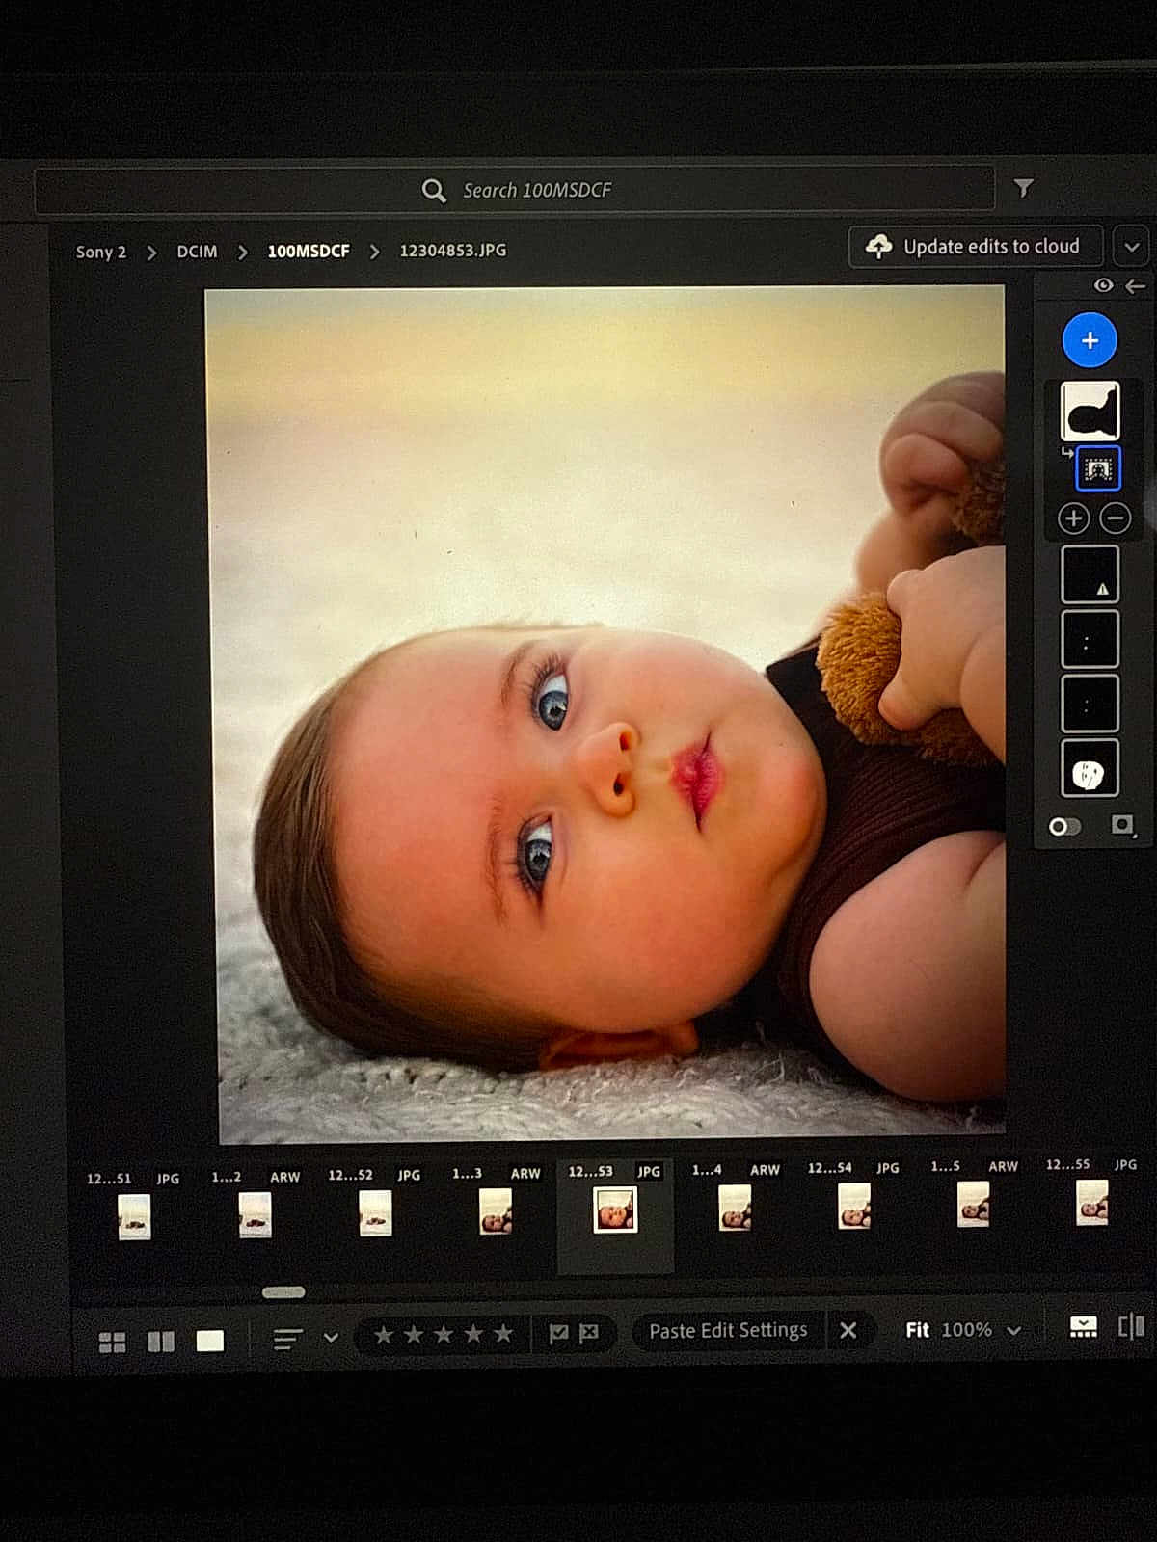1157x1542 pixels.
Task: Add to the selected mask with the plus circle
Action: (x=1073, y=518)
